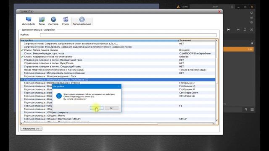Click the 'Глобально: Q' value
269x151 pixels.
(187, 86)
